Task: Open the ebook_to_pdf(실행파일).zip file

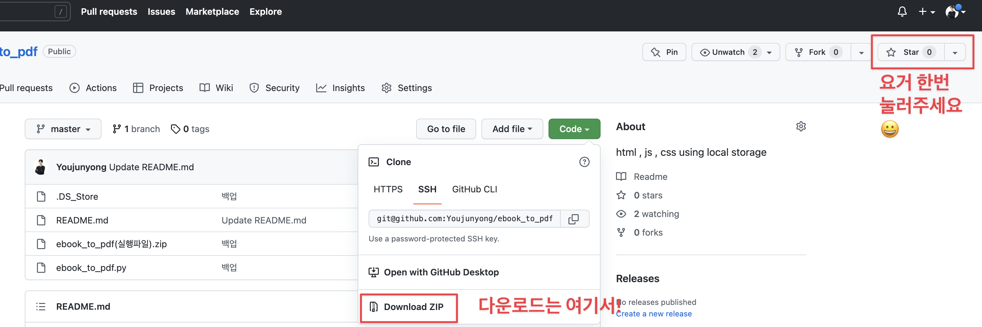Action: 111,244
